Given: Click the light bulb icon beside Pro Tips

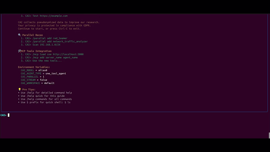Looking at the screenshot, I should tap(20, 89).
